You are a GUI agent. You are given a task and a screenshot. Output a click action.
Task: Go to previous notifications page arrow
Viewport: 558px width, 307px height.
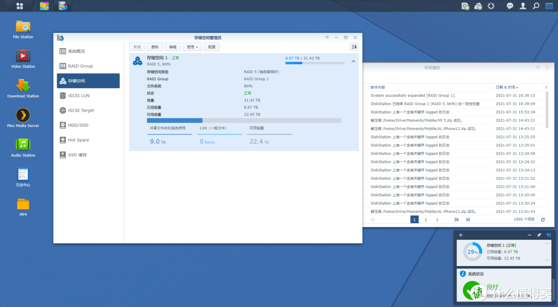373,220
